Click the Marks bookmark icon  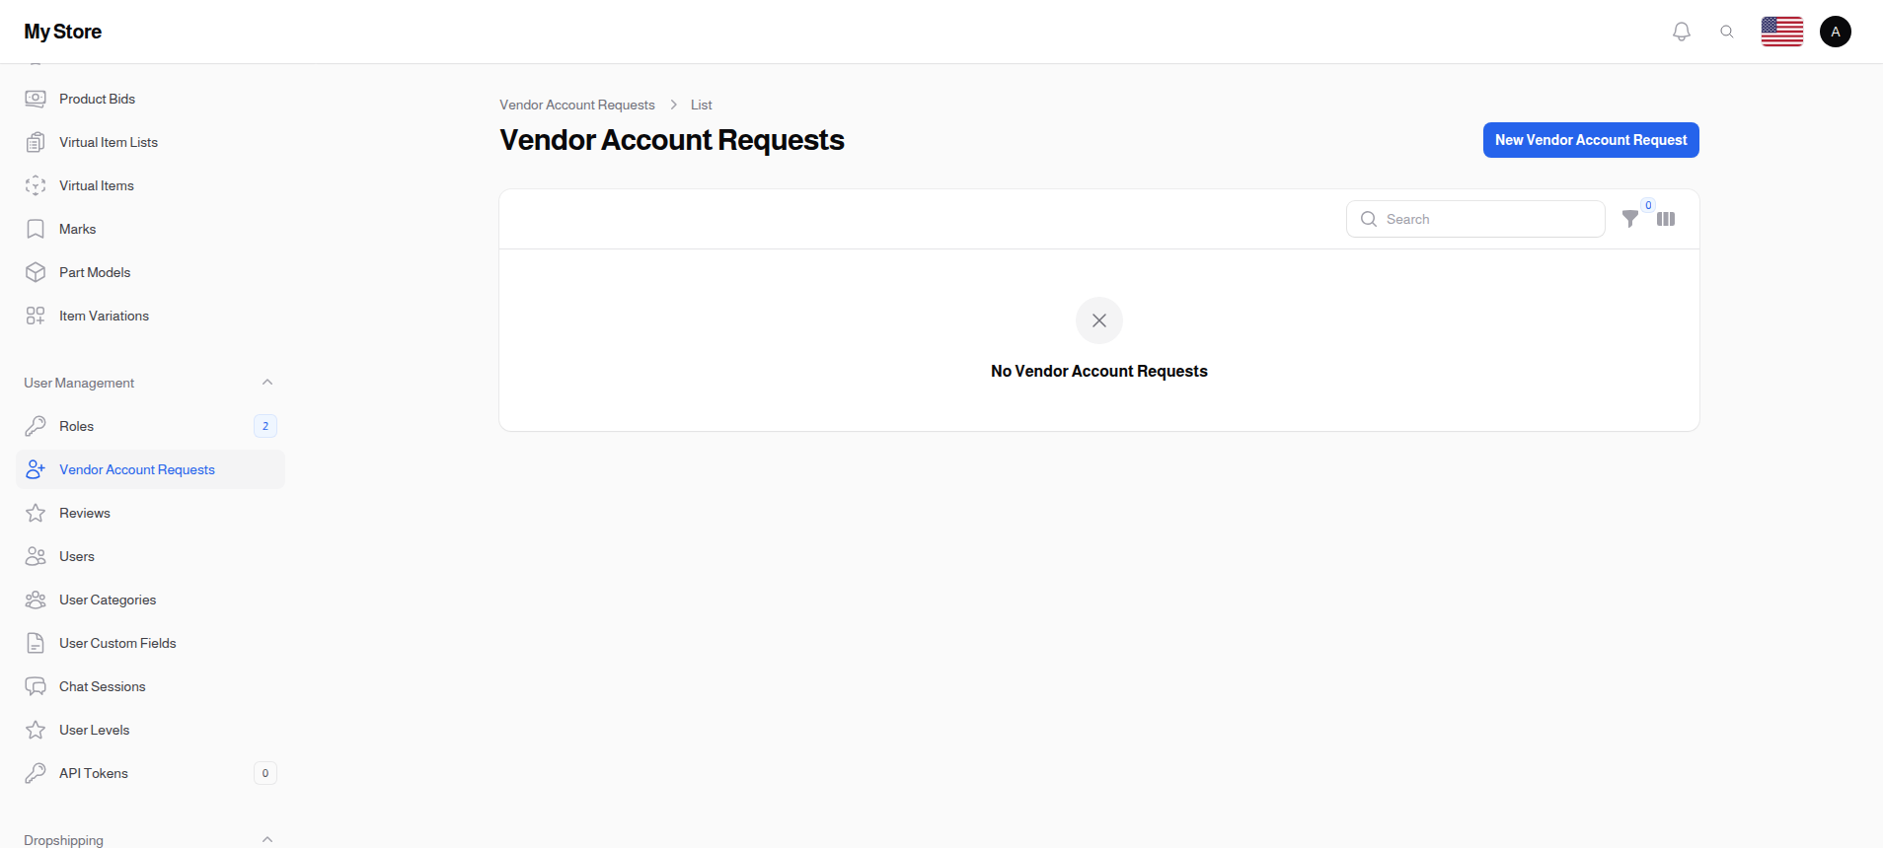click(36, 229)
